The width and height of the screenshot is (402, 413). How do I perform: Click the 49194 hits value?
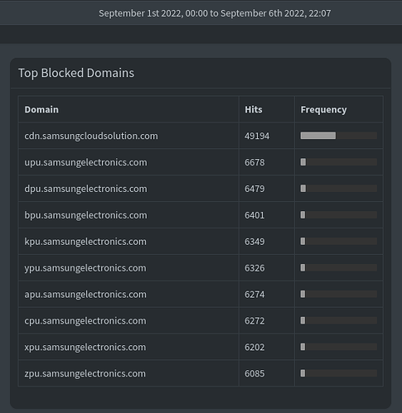257,136
